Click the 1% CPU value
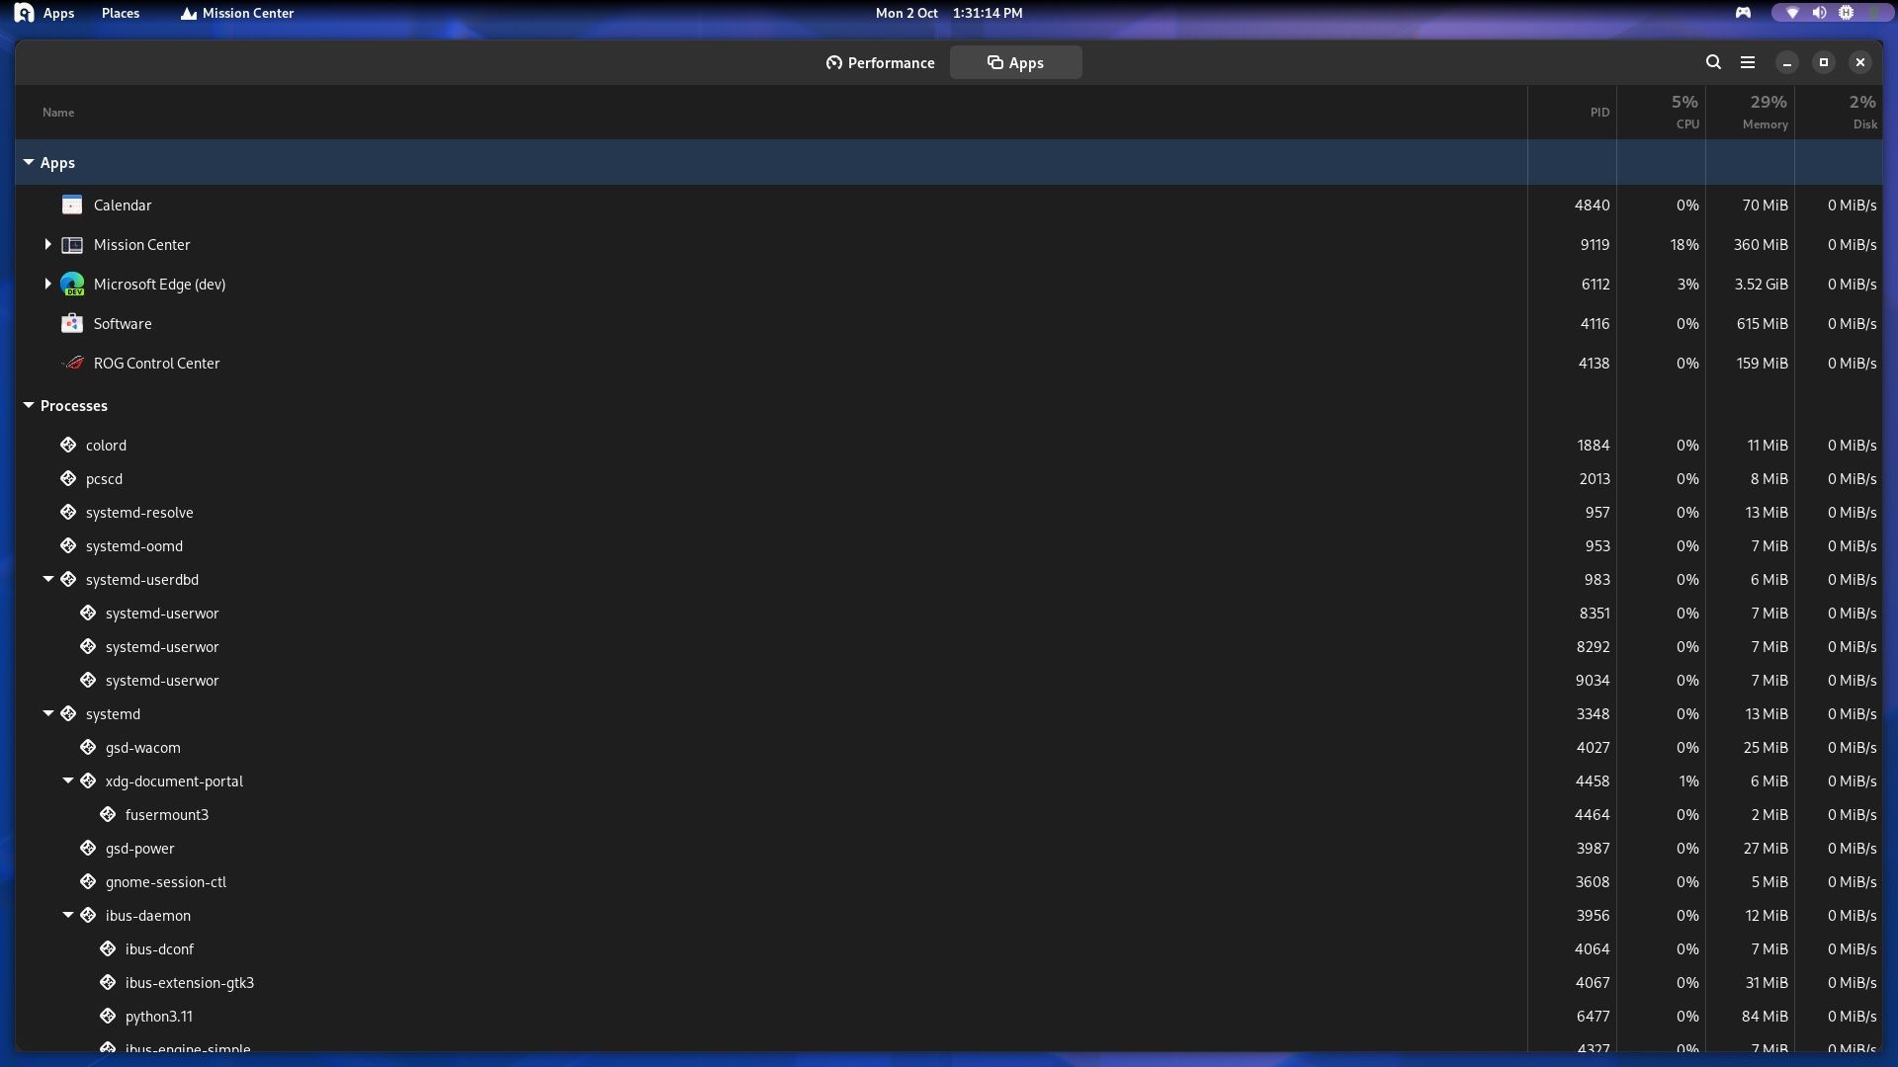Screen dimensions: 1898x1067 tap(1688, 780)
